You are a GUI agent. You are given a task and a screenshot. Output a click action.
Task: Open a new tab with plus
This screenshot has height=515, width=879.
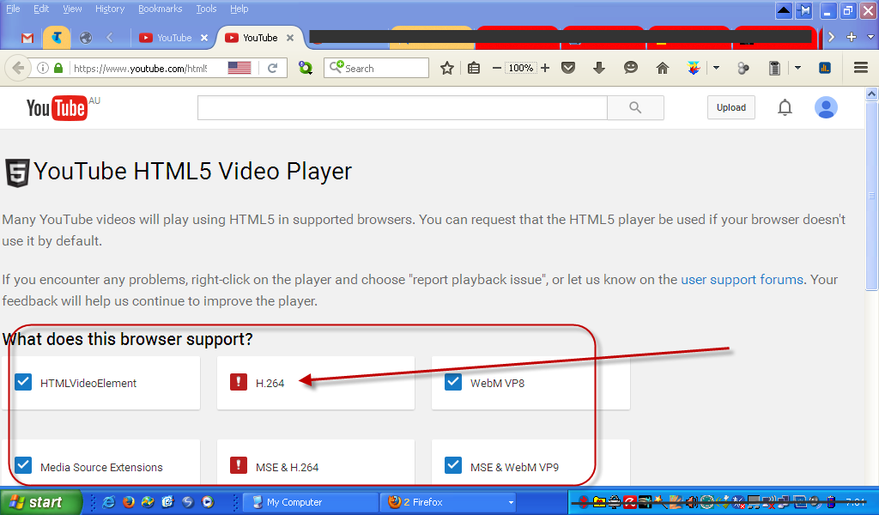pyautogui.click(x=852, y=37)
